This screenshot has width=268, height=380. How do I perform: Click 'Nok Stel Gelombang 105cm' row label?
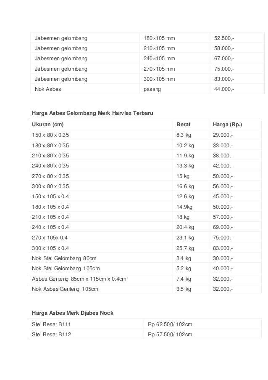(x=66, y=268)
